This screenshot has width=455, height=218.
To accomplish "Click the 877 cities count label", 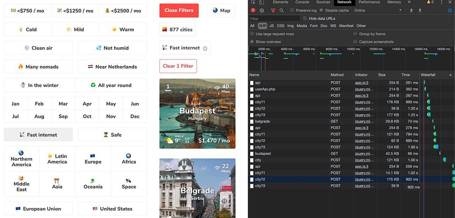I will click(177, 29).
